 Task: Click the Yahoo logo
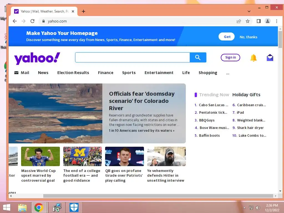pyautogui.click(x=37, y=58)
